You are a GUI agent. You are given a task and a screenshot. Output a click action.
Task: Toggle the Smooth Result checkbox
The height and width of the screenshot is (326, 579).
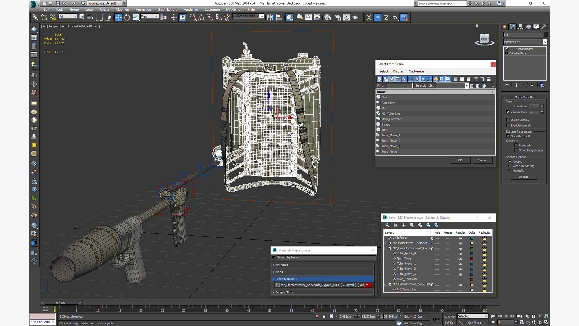[x=508, y=136]
